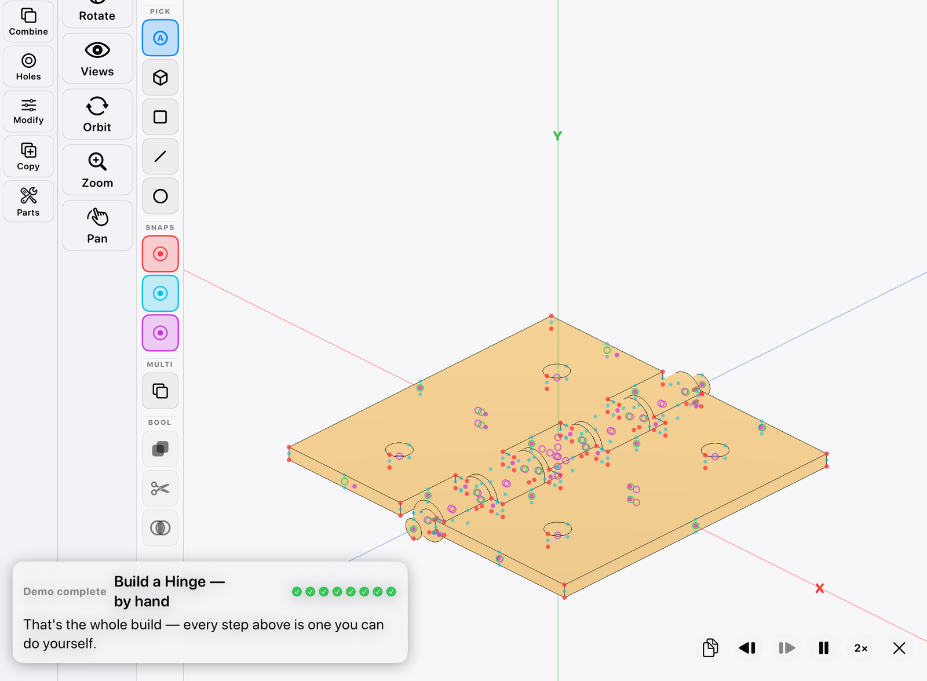Select the circle pick mode
Image resolution: width=927 pixels, height=681 pixels.
[160, 196]
